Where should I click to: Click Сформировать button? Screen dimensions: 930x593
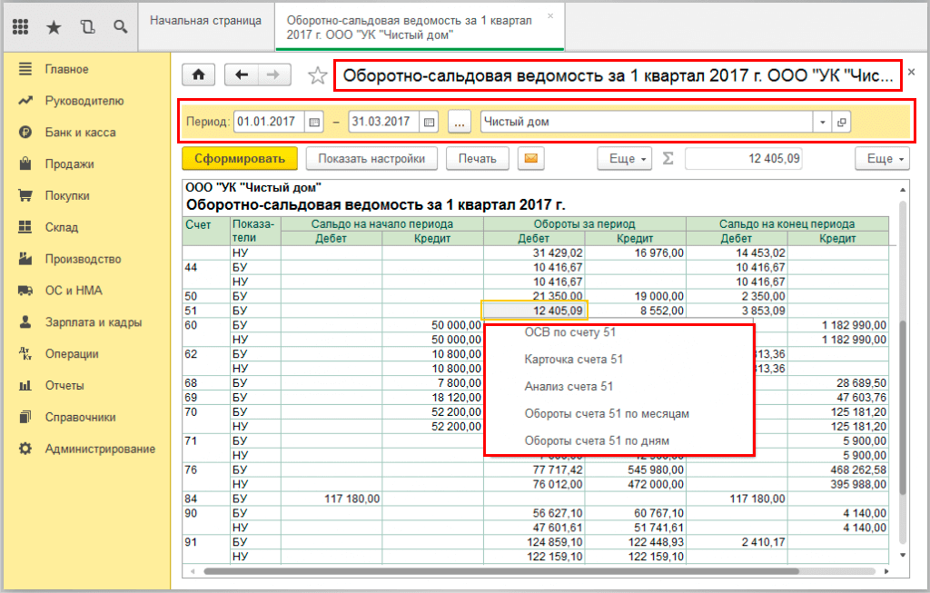[240, 158]
